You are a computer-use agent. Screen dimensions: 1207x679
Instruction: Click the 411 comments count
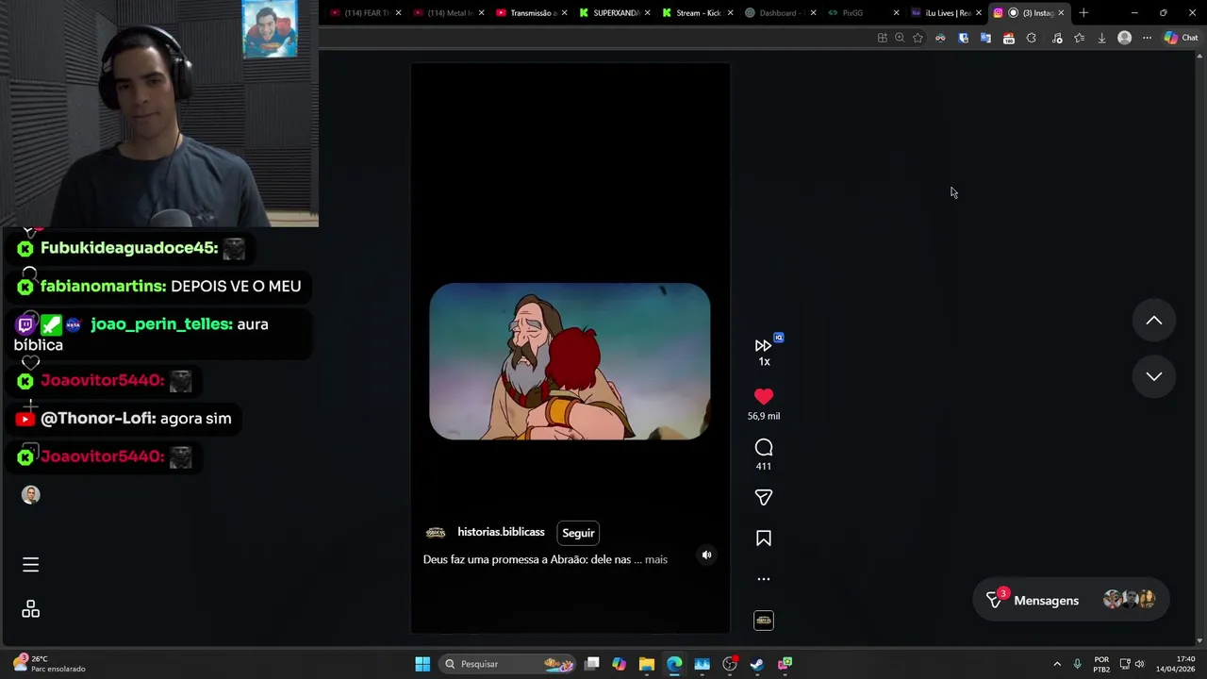tap(764, 466)
